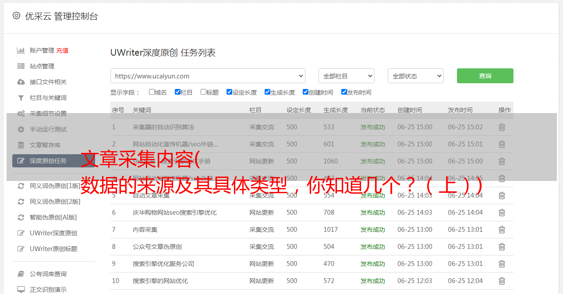Uncheck the 栏目 display field checkbox
563x294 pixels.
pos(177,92)
